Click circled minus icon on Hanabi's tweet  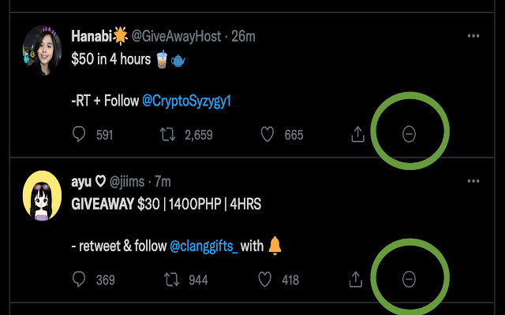(x=409, y=135)
